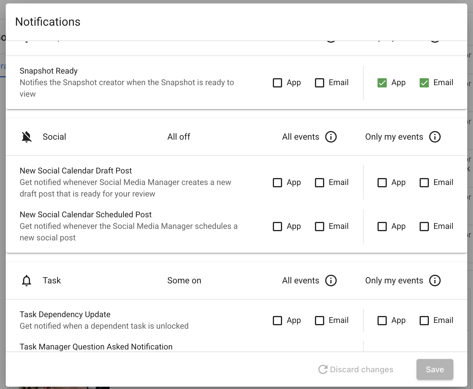
Task: Click the Some on status for Task
Action: (184, 280)
